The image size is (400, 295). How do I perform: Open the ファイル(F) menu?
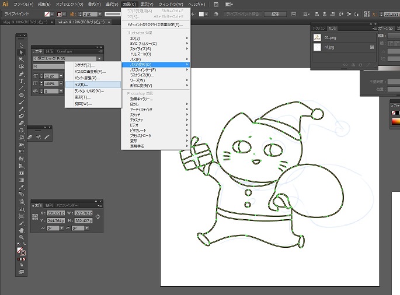pyautogui.click(x=23, y=4)
